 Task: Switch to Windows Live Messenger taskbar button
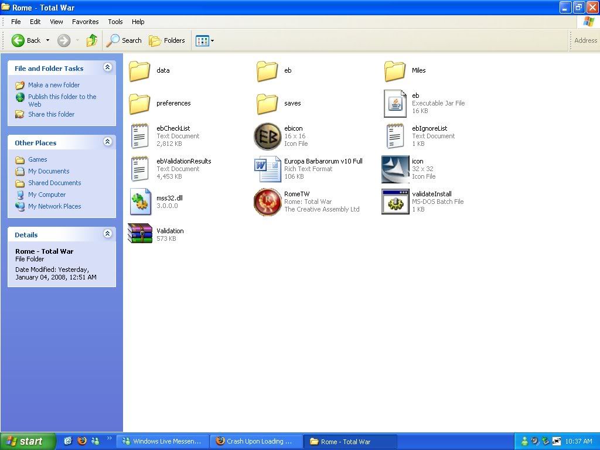163,441
